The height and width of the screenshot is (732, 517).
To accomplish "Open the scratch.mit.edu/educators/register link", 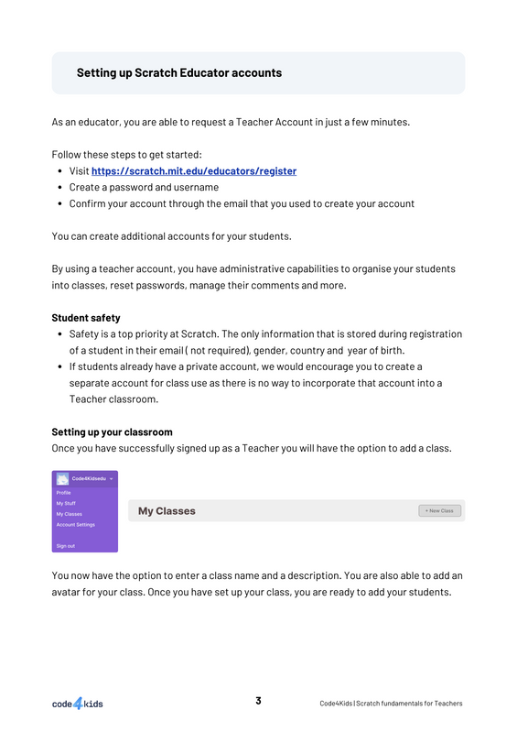I will [194, 171].
